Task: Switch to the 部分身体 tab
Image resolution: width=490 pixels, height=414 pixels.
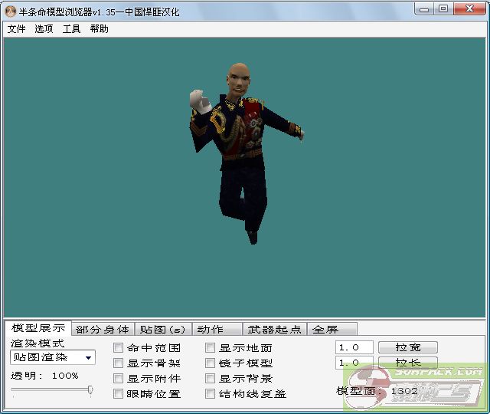Action: pos(103,330)
